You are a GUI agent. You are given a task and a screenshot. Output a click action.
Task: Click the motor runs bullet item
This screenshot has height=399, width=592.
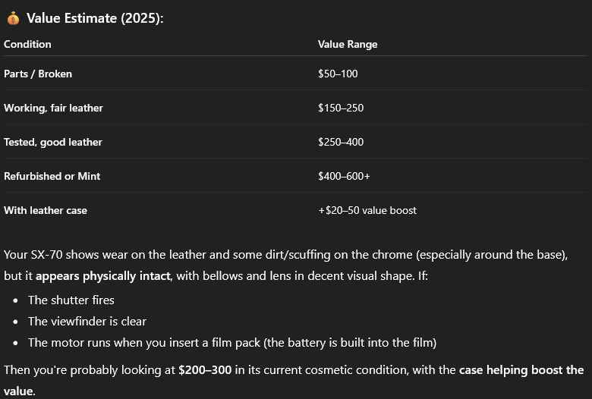click(x=232, y=343)
